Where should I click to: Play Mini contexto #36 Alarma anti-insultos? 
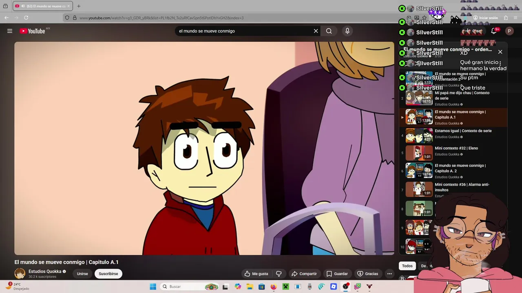462,187
